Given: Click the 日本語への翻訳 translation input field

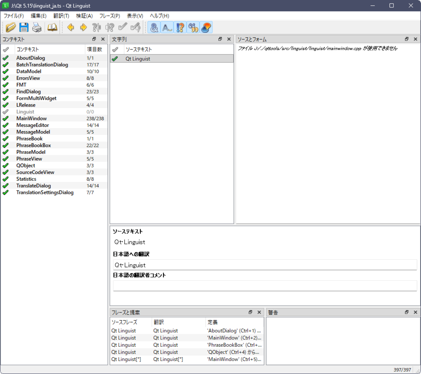Looking at the screenshot, I should [265, 265].
